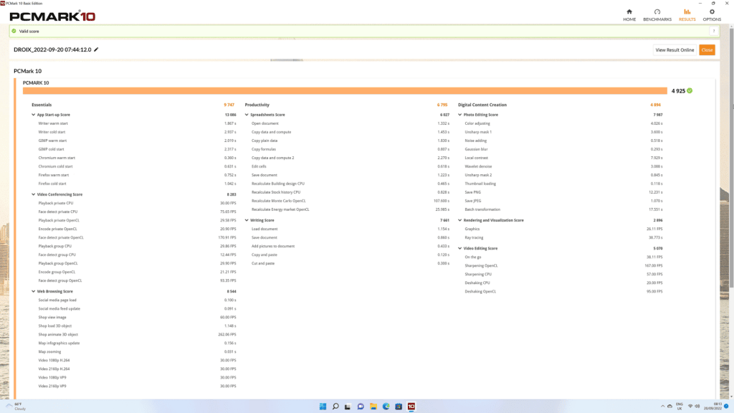Open Microsoft Edge from the taskbar
The image size is (734, 413).
386,407
